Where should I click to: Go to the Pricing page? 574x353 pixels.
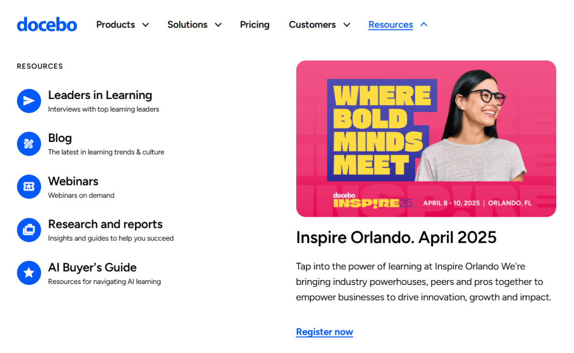tap(255, 25)
